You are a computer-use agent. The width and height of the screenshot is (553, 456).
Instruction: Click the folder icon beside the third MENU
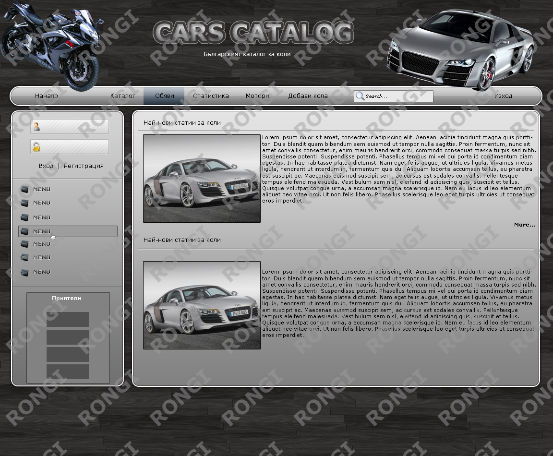tap(24, 217)
